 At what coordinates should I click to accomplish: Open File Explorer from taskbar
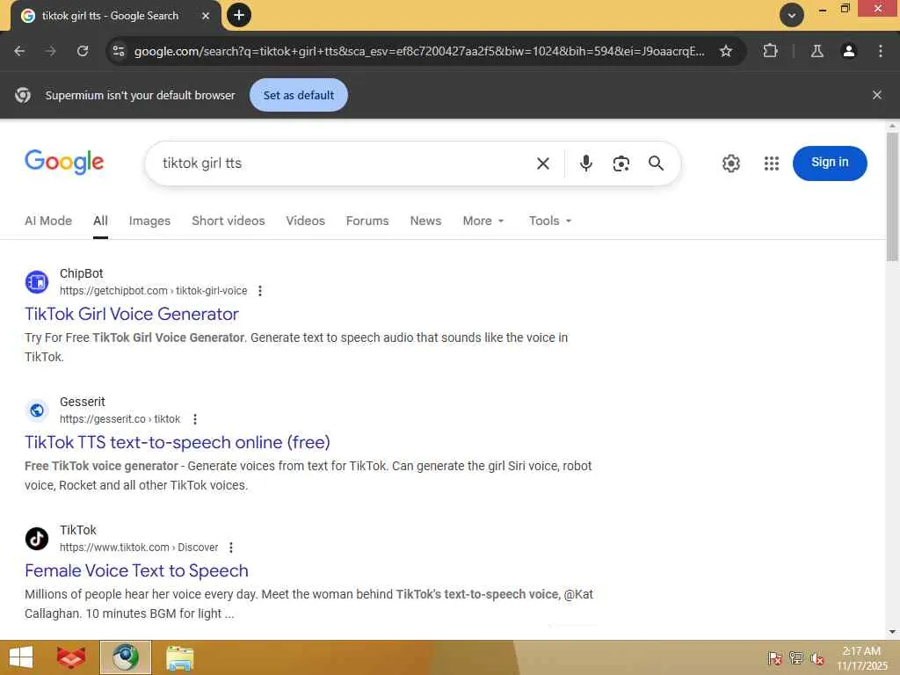[x=179, y=657]
